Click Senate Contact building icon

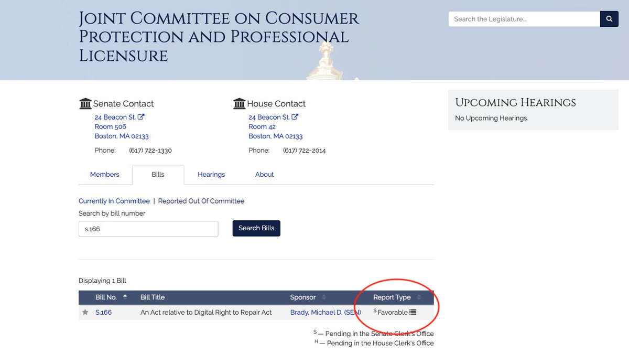pos(85,103)
